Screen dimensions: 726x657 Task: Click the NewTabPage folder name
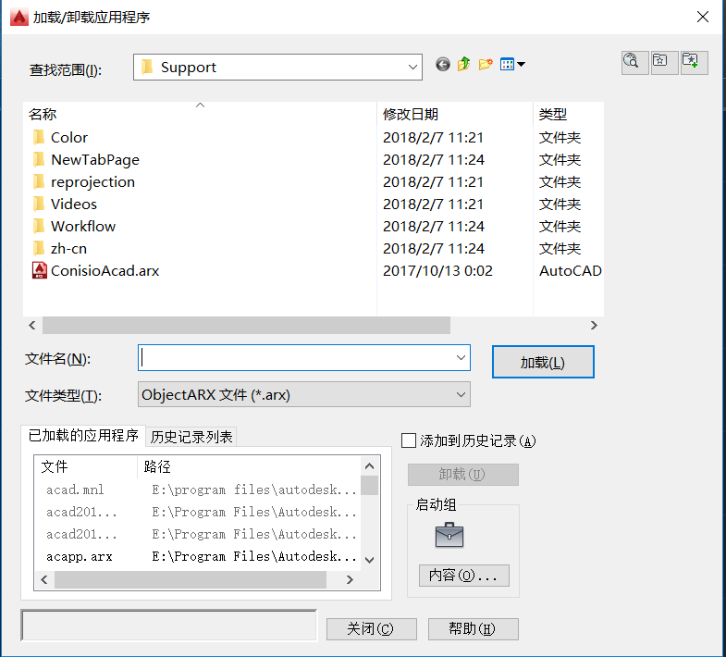(x=95, y=160)
